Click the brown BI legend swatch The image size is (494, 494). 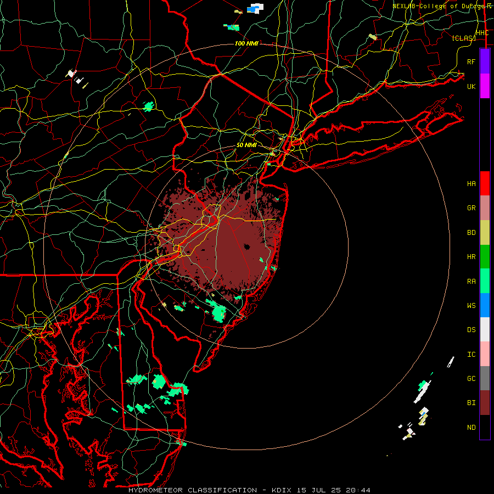(x=485, y=403)
